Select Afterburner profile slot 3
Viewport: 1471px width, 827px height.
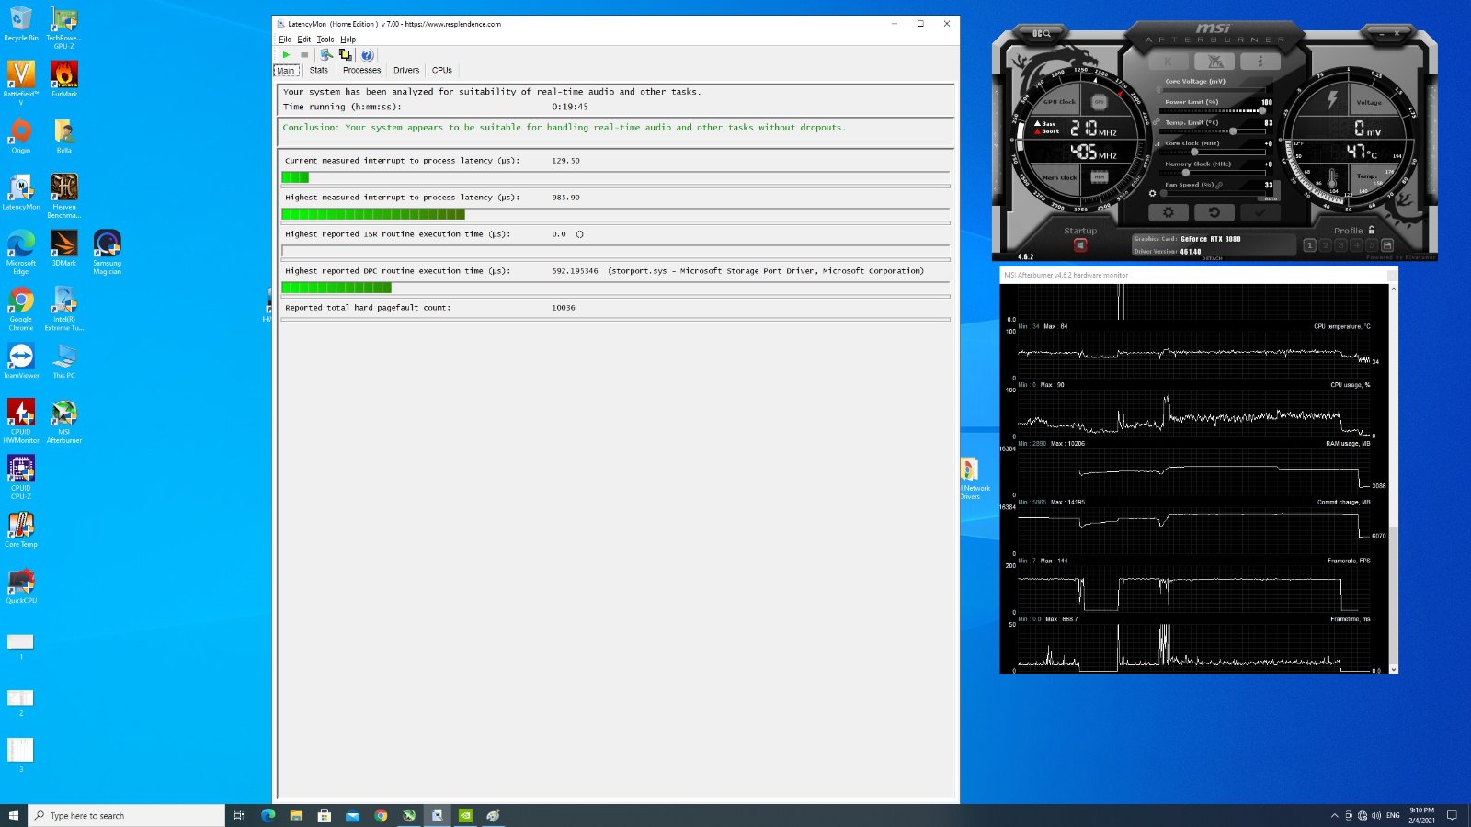[x=1341, y=245]
